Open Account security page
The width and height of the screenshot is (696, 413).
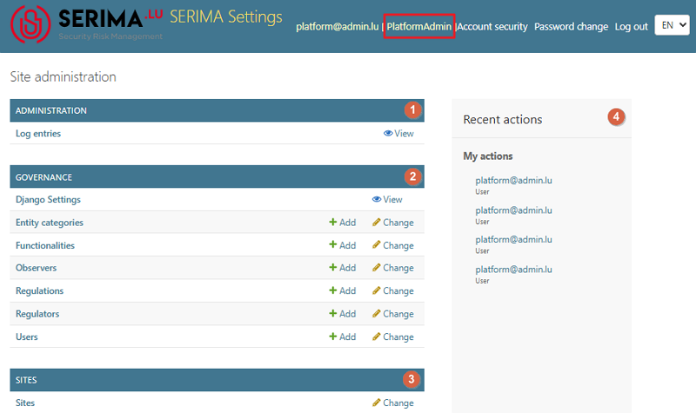(492, 27)
